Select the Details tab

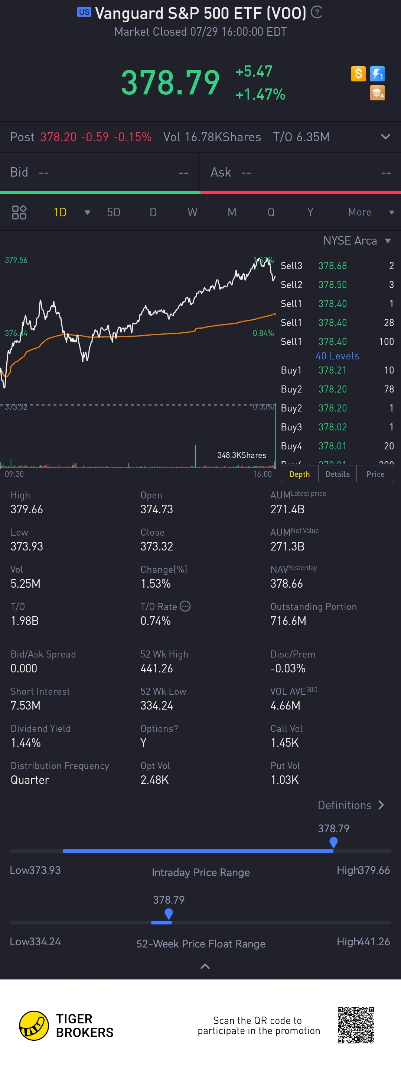pos(338,474)
